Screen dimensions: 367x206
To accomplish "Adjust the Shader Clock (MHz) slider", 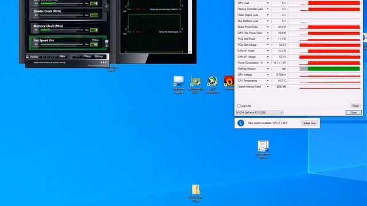I will (61, 15).
